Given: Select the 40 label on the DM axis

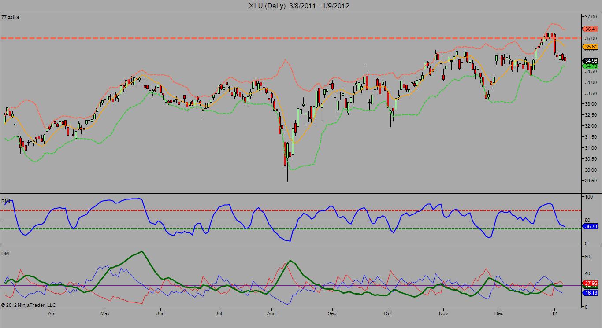Looking at the screenshot, I should tap(587, 273).
